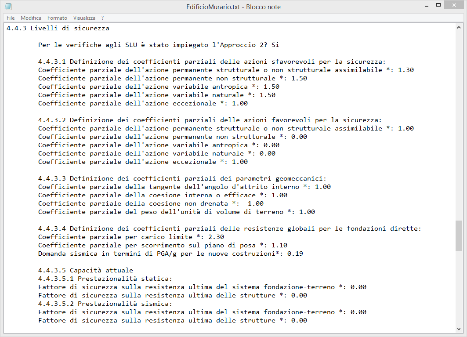467x337 pixels.
Task: Click the value 1.30 in section 4.4.3.1
Action: 406,70
